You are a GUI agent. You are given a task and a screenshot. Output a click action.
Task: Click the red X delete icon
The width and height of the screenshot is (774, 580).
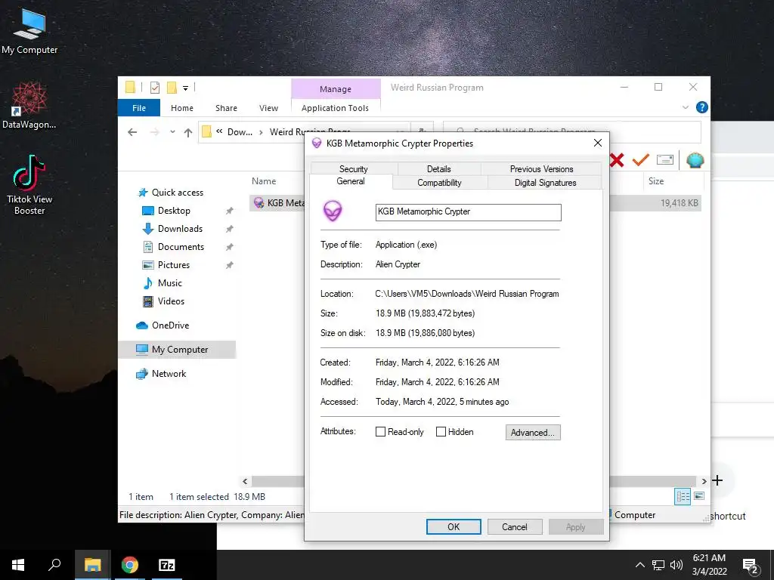coord(617,160)
